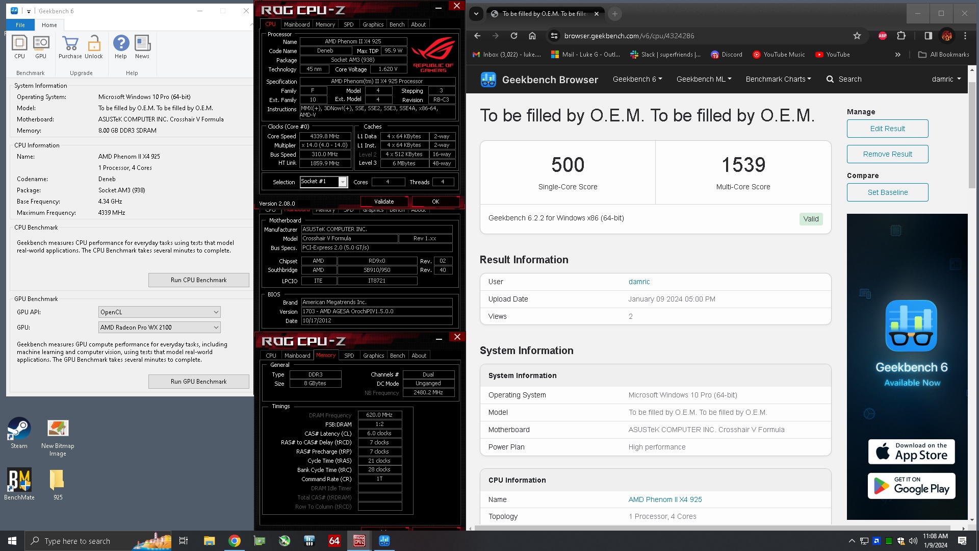Viewport: 979px width, 551px height.
Task: Open Chrome extensions puzzle icon
Action: (x=901, y=36)
